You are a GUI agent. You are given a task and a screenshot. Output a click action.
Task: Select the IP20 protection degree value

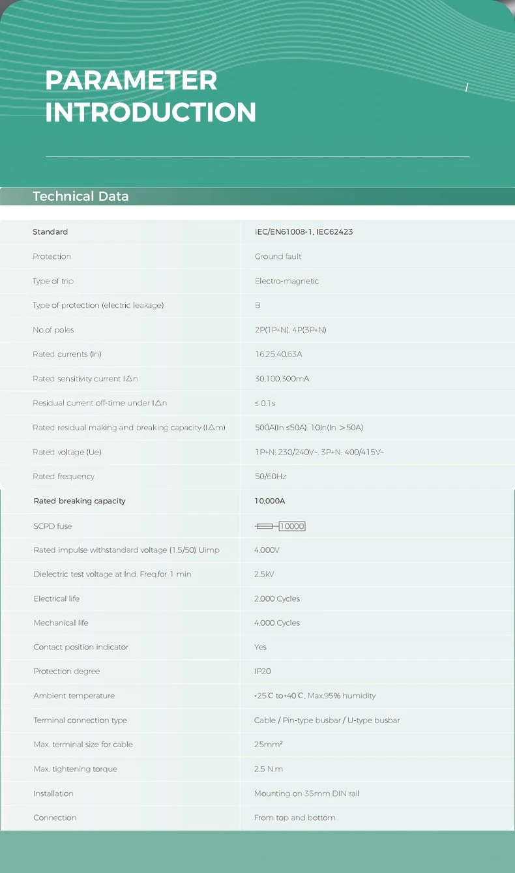262,672
